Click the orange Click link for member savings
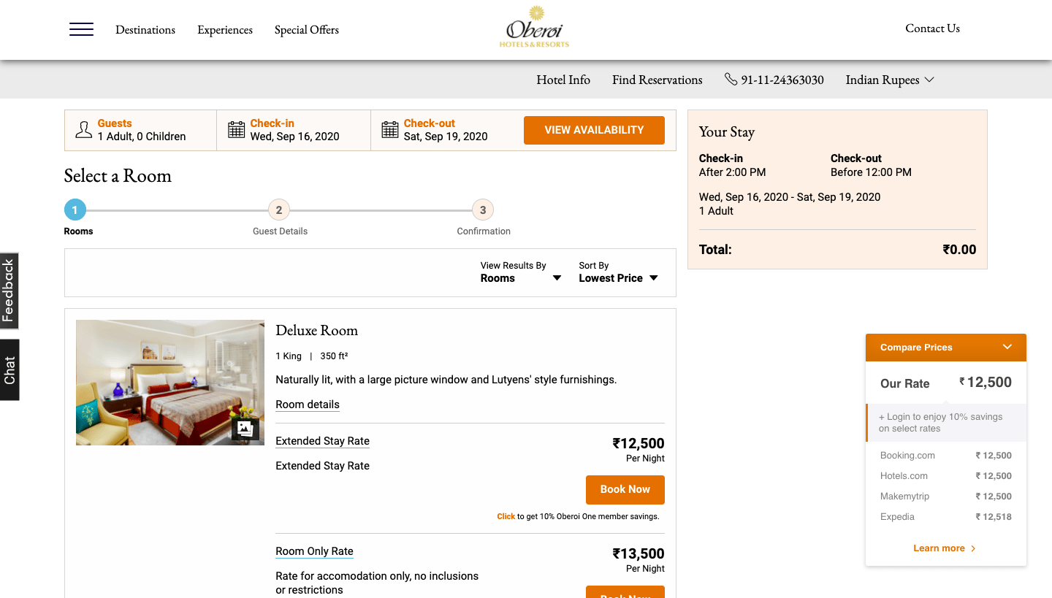 click(506, 516)
